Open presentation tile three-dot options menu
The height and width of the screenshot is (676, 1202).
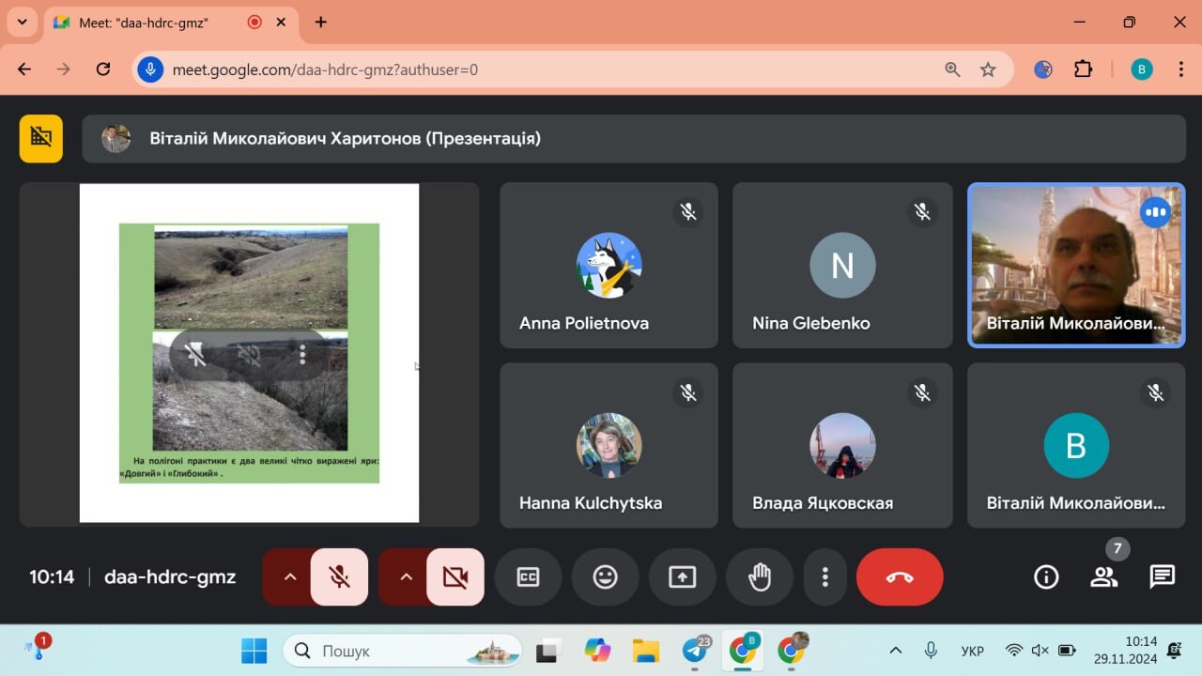coord(302,354)
